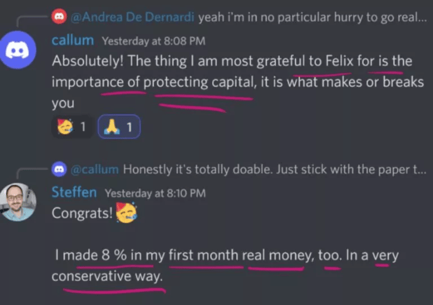Click the red Discord avatar beside @Andrea De Dernardi

point(59,17)
